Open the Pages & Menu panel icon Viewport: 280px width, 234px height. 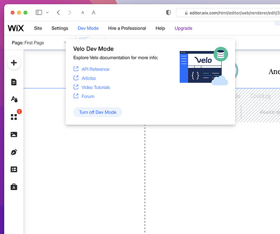[x=14, y=82]
